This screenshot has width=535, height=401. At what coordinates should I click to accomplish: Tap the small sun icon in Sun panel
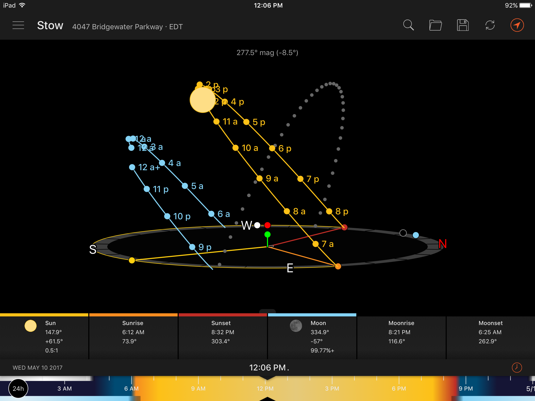(31, 326)
